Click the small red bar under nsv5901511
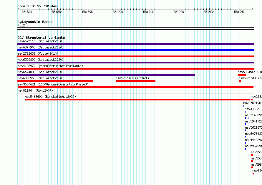Viewport: 262px width, 185px height. pyautogui.click(x=240, y=81)
